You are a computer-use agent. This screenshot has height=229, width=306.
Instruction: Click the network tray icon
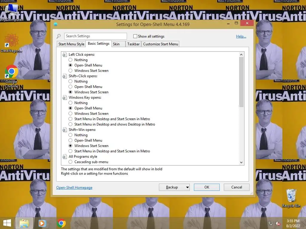(x=271, y=223)
